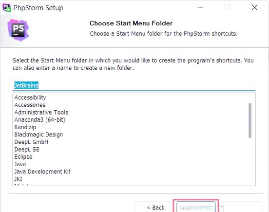This screenshot has width=269, height=212.
Task: Choose the DeepL GmbH folder
Action: point(31,142)
